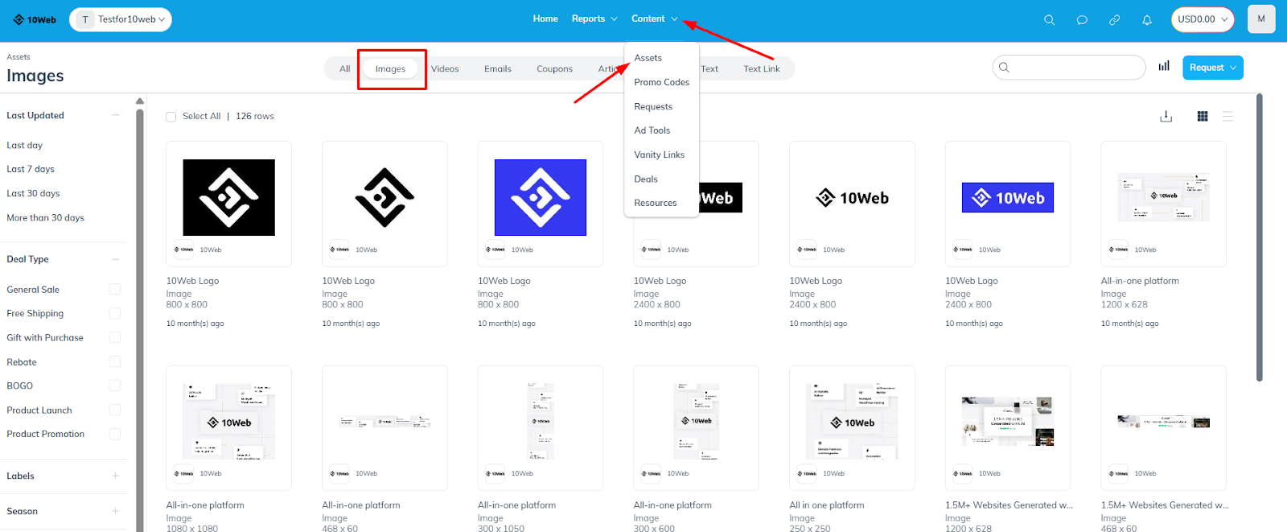Switch to grid view layout

click(1203, 117)
